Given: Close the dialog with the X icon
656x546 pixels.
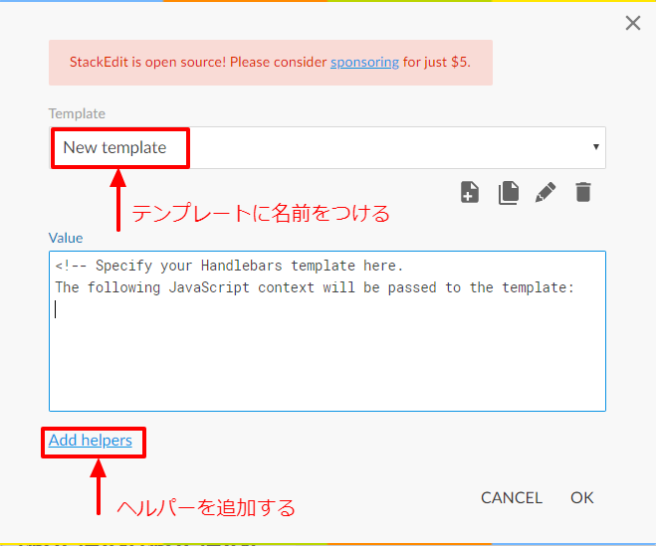Looking at the screenshot, I should click(x=633, y=23).
